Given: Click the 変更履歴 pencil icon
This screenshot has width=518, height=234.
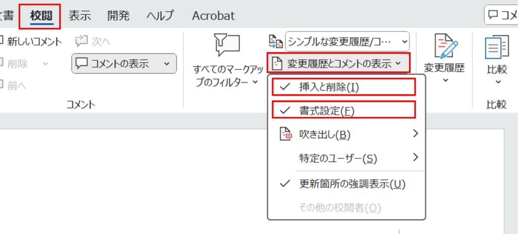Looking at the screenshot, I should click(x=445, y=46).
